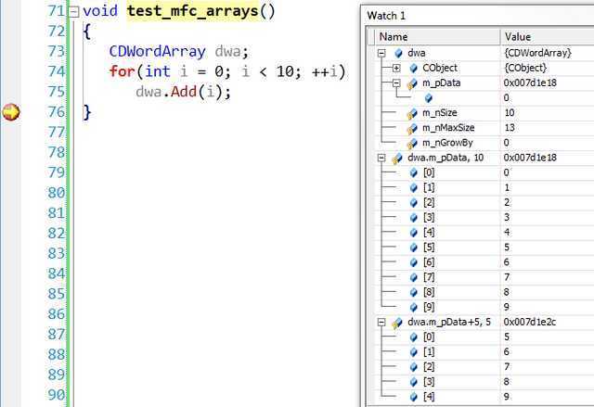
Task: Collapse the dwa.m_pData, 10 watch node
Action: [x=381, y=158]
